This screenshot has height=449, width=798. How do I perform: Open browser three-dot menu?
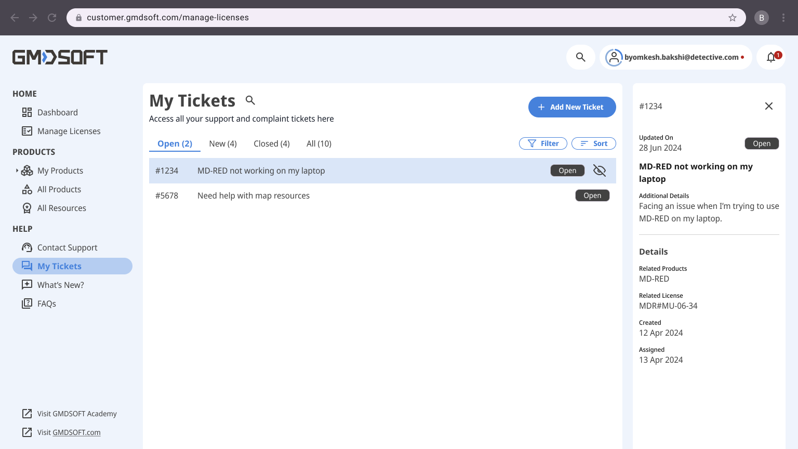pyautogui.click(x=783, y=18)
